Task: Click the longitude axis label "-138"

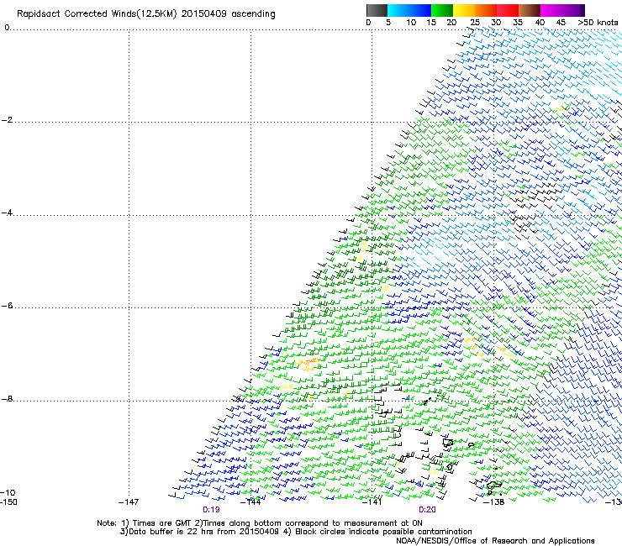Action: (x=493, y=502)
